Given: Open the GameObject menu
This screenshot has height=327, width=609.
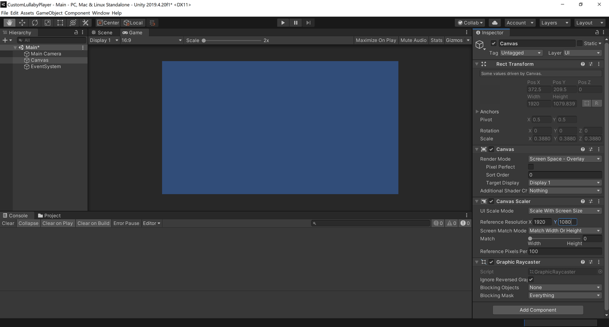Looking at the screenshot, I should (49, 13).
